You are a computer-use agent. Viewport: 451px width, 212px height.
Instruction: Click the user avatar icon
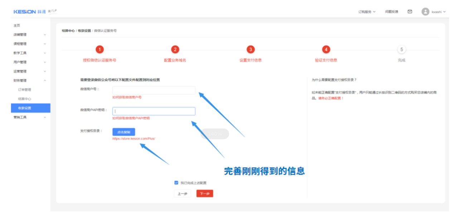425,12
